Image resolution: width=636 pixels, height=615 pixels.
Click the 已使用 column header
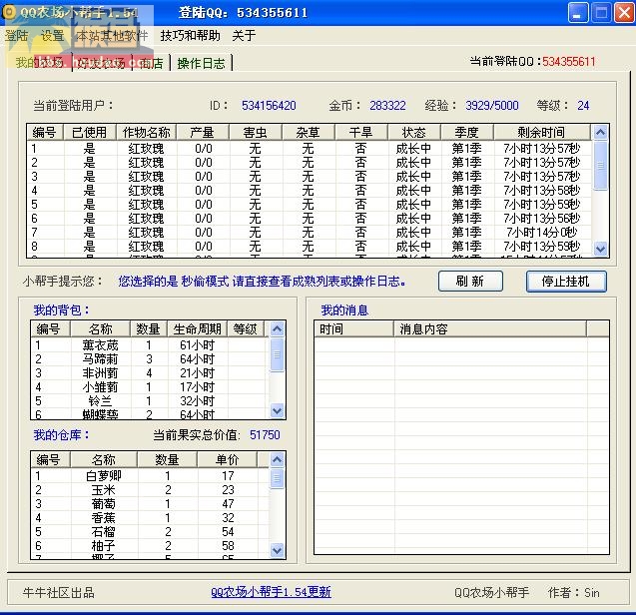[x=90, y=132]
